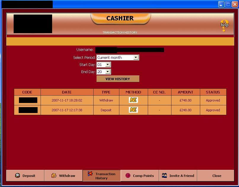The image size is (239, 187).
Task: Click the DATE column header
Action: [67, 92]
